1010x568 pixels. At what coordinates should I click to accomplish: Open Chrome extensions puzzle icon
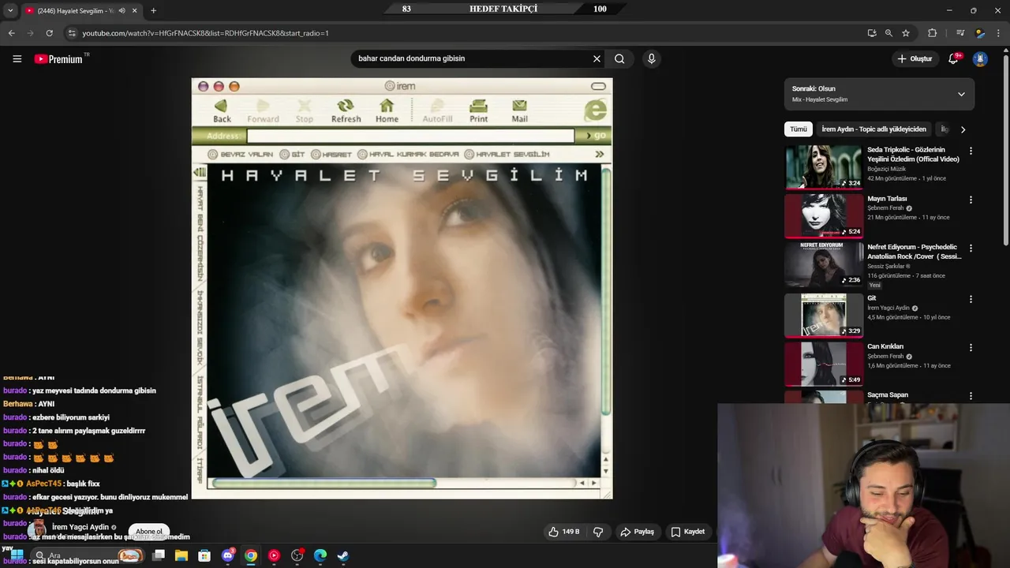[x=932, y=33]
